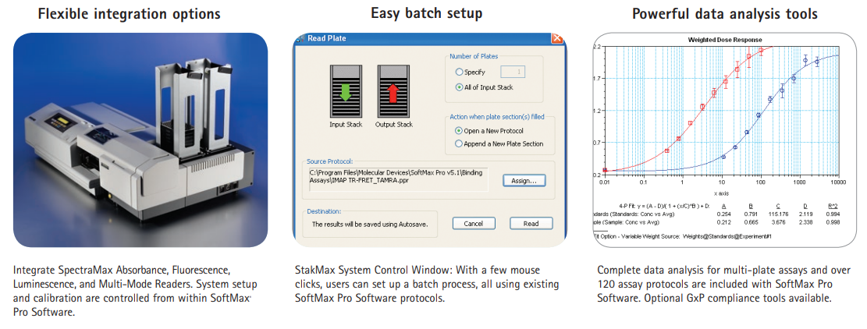Click the 'Weighted Dose Response' chart title
This screenshot has height=329, width=867.
[x=724, y=40]
